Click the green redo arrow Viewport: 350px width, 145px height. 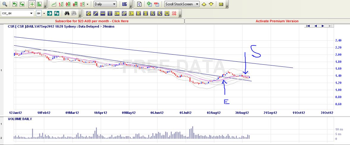[22, 4]
